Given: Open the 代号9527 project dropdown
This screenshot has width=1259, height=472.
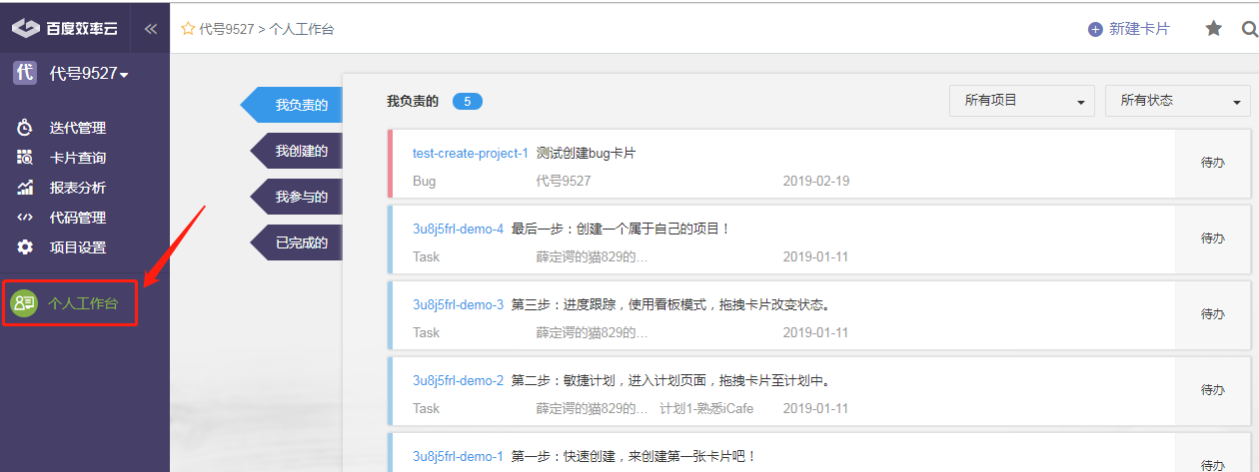Looking at the screenshot, I should pos(89,74).
